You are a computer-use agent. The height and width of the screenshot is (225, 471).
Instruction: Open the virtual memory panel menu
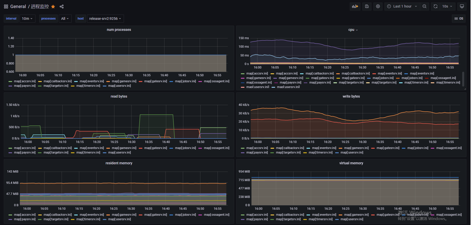(x=351, y=163)
